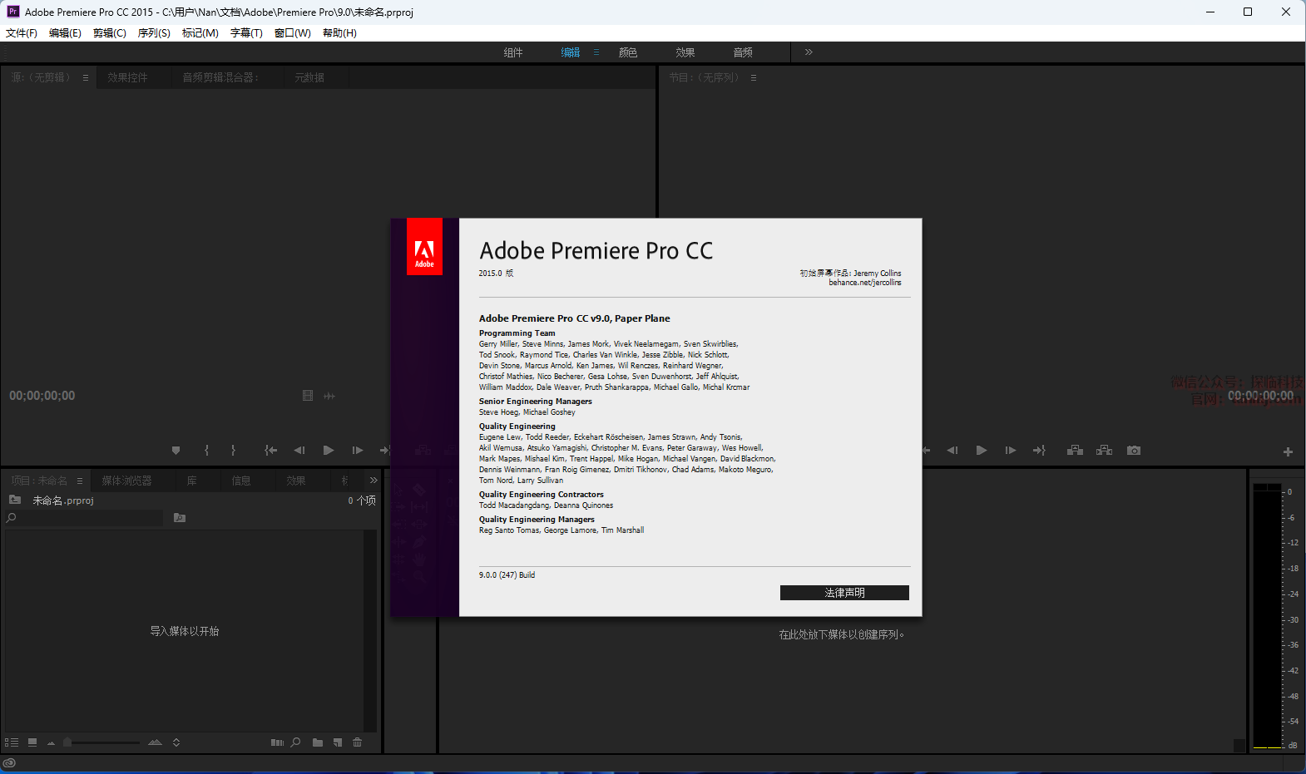Open the 文件(F) menu
Viewport: 1306px width, 774px height.
[x=22, y=33]
